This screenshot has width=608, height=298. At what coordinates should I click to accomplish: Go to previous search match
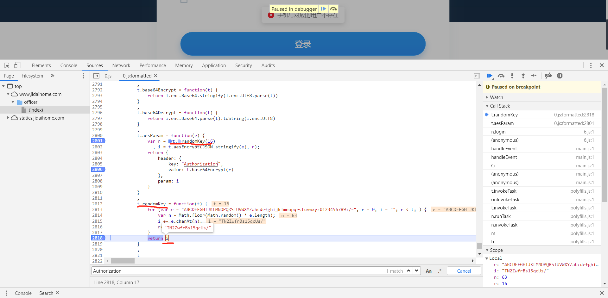[409, 271]
